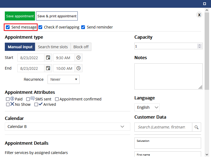Image resolution: width=211 pixels, height=158 pixels.
Task: Click the vertical scrollbar thumb
Action: (207, 51)
